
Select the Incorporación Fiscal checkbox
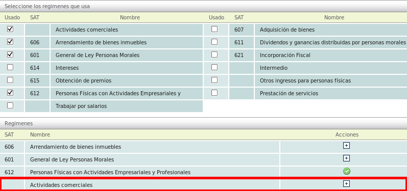click(214, 54)
